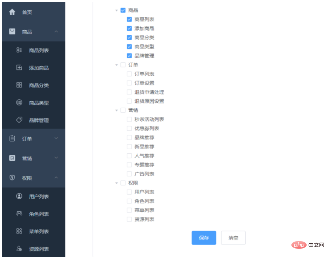Collapse the 营销 tree node arrow

pos(116,110)
